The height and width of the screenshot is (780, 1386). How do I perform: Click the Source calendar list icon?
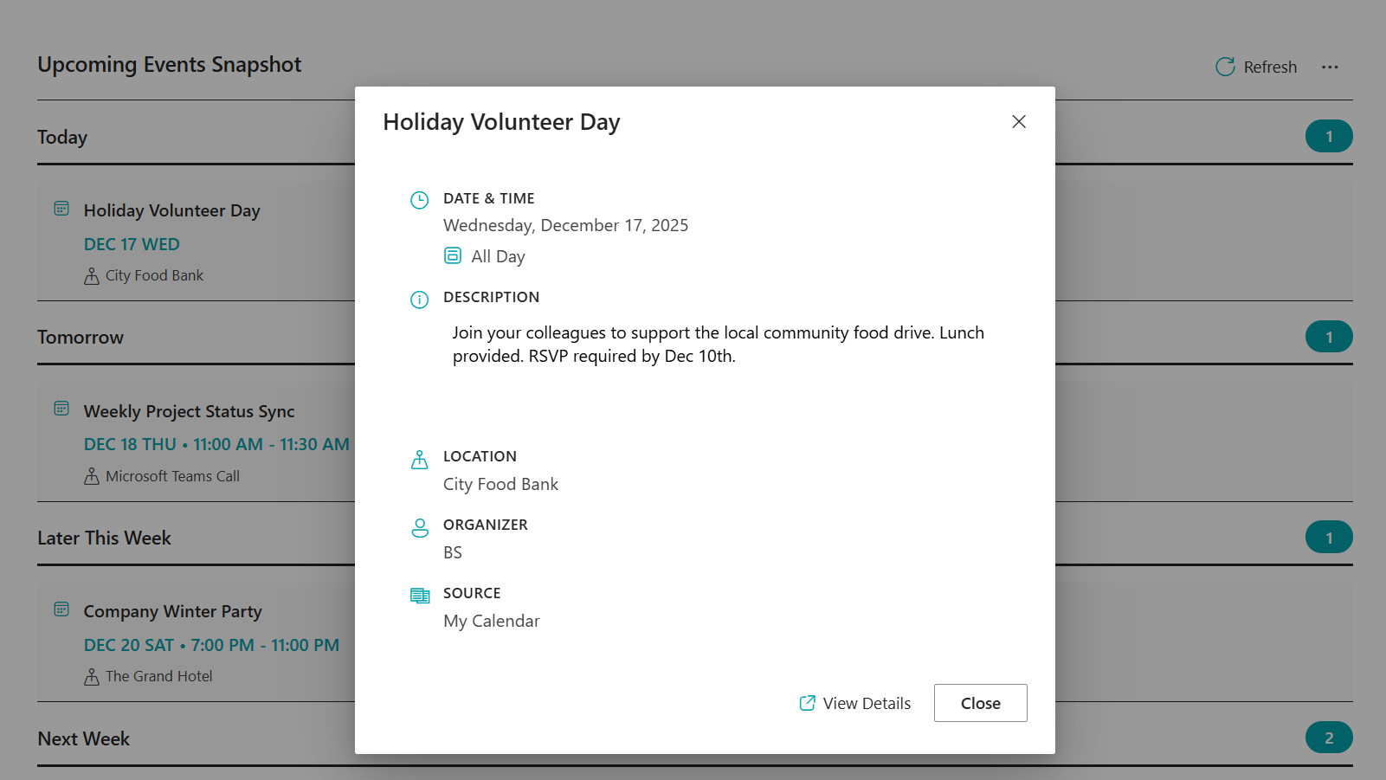(420, 596)
